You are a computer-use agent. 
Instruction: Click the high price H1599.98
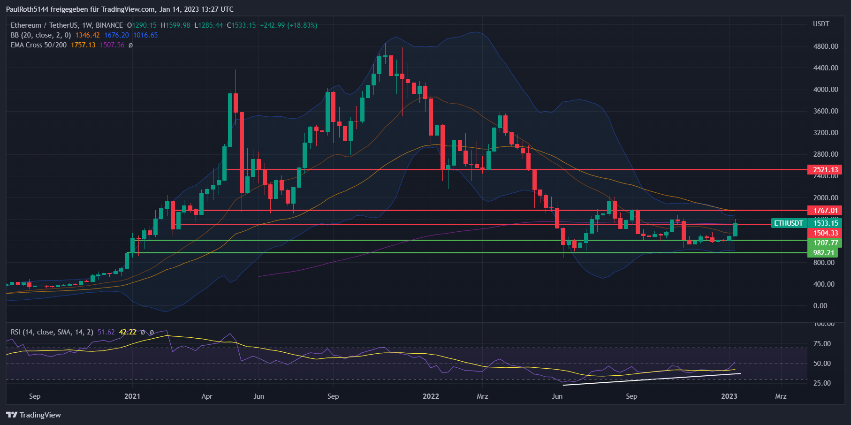point(175,25)
